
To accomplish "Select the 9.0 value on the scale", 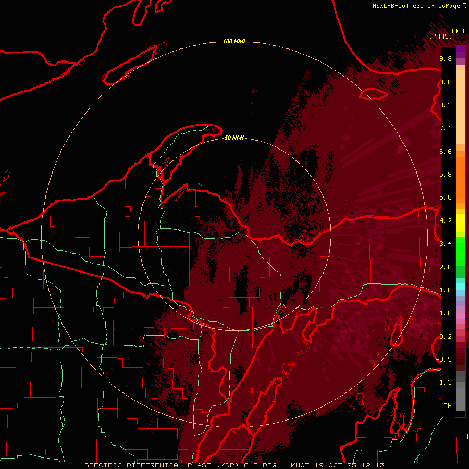I will (446, 82).
